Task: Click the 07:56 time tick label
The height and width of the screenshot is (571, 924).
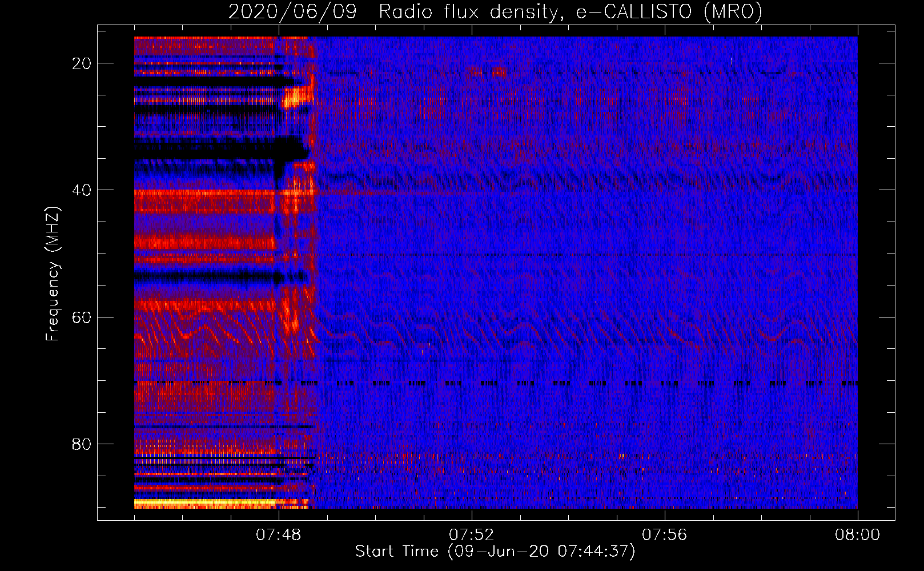Action: tap(665, 535)
